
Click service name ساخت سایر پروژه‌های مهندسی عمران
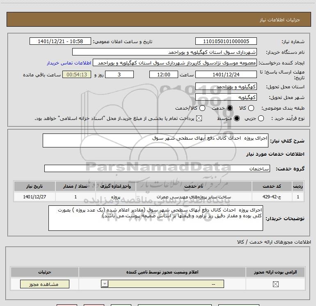pos(194,197)
